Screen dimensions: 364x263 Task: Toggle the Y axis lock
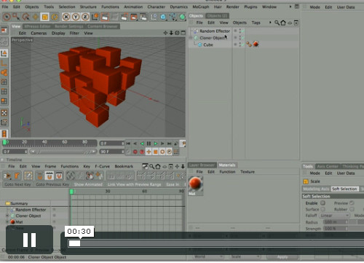pos(76,17)
